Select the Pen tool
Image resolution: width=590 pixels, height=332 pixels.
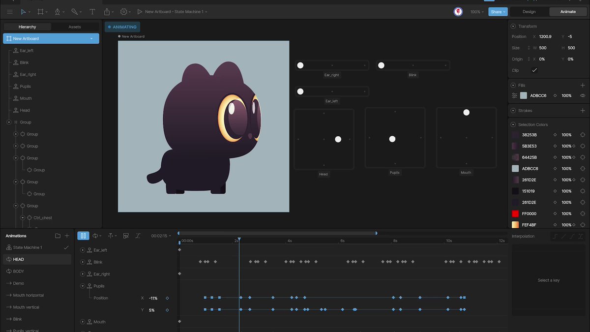click(x=58, y=11)
